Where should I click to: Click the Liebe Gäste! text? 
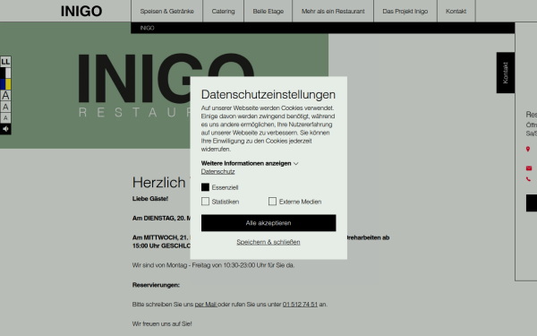tap(150, 199)
